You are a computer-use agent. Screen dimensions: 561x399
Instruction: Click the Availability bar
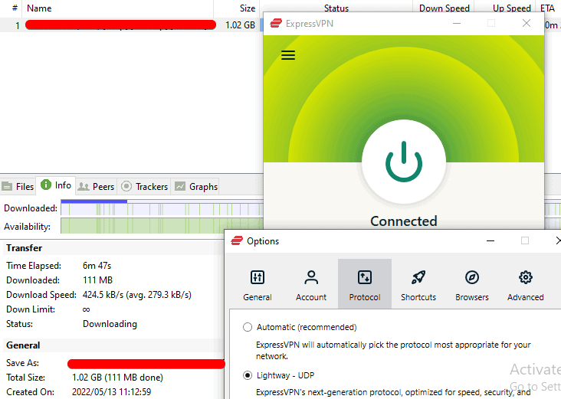click(x=162, y=226)
